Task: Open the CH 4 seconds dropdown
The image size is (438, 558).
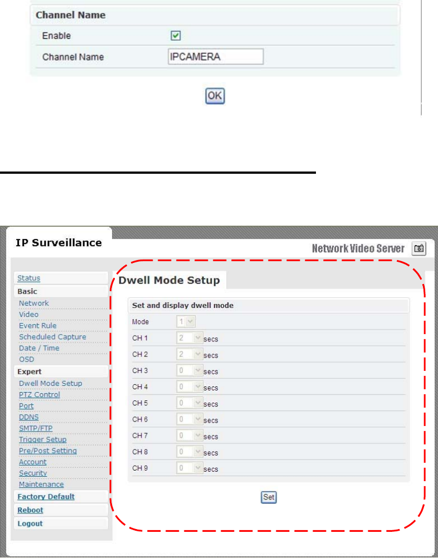Action: [190, 387]
